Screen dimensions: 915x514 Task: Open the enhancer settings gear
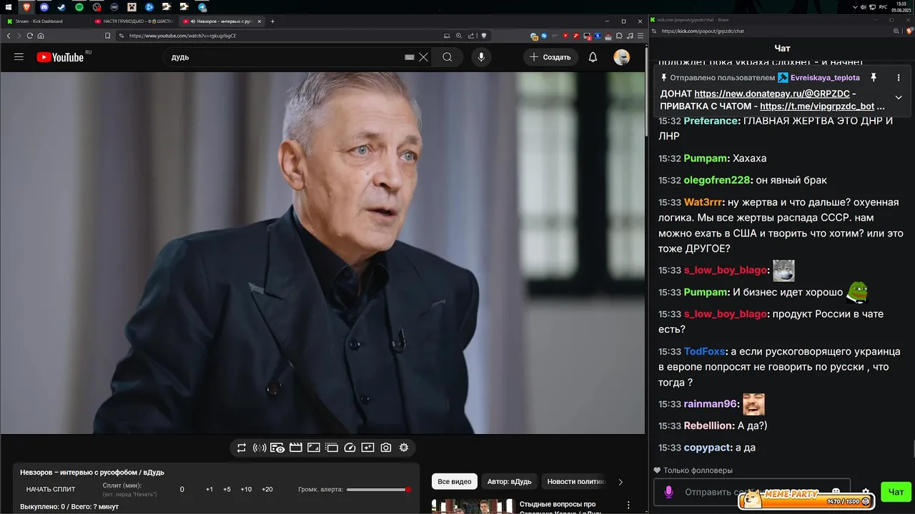(x=404, y=448)
